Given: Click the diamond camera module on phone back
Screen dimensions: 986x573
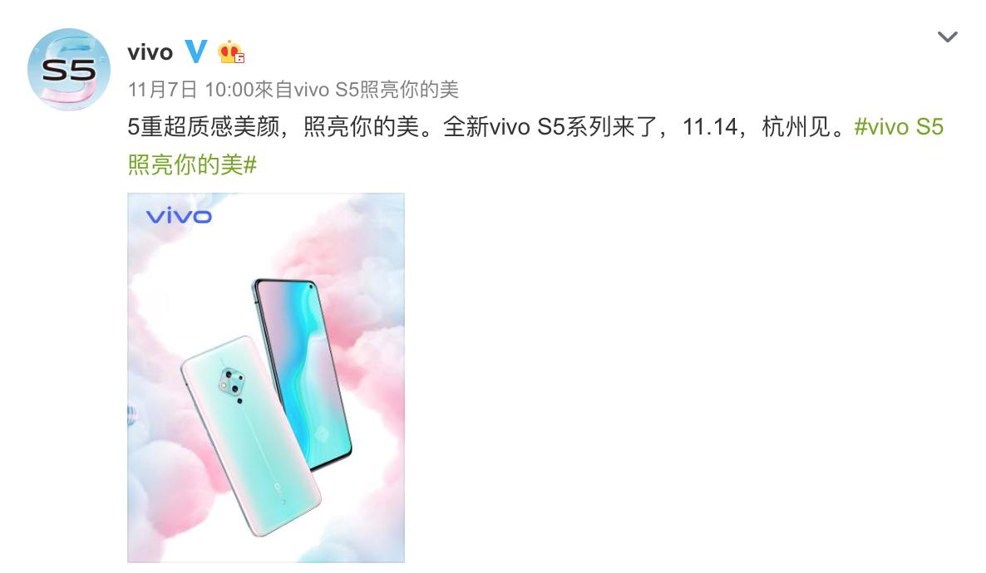Looking at the screenshot, I should [x=230, y=382].
